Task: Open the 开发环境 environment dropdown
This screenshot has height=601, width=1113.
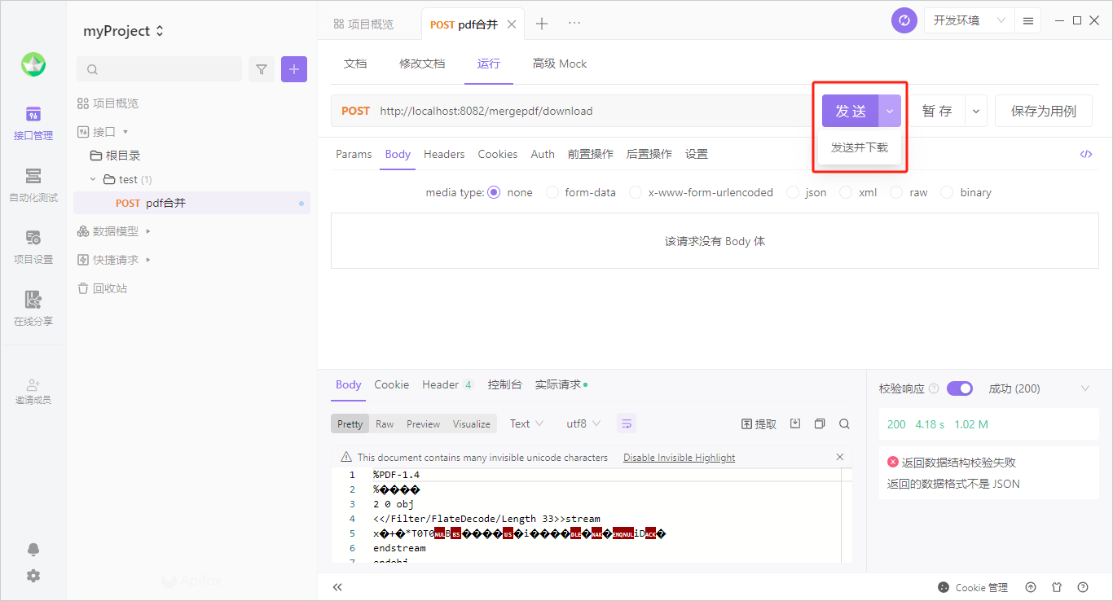Action: click(x=969, y=20)
